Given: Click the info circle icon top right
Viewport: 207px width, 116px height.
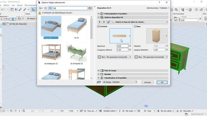Looking at the screenshot, I should coord(197,10).
